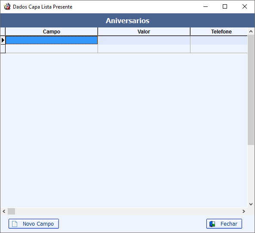
Task: Click the first row Telefone cell
Action: 219,40
